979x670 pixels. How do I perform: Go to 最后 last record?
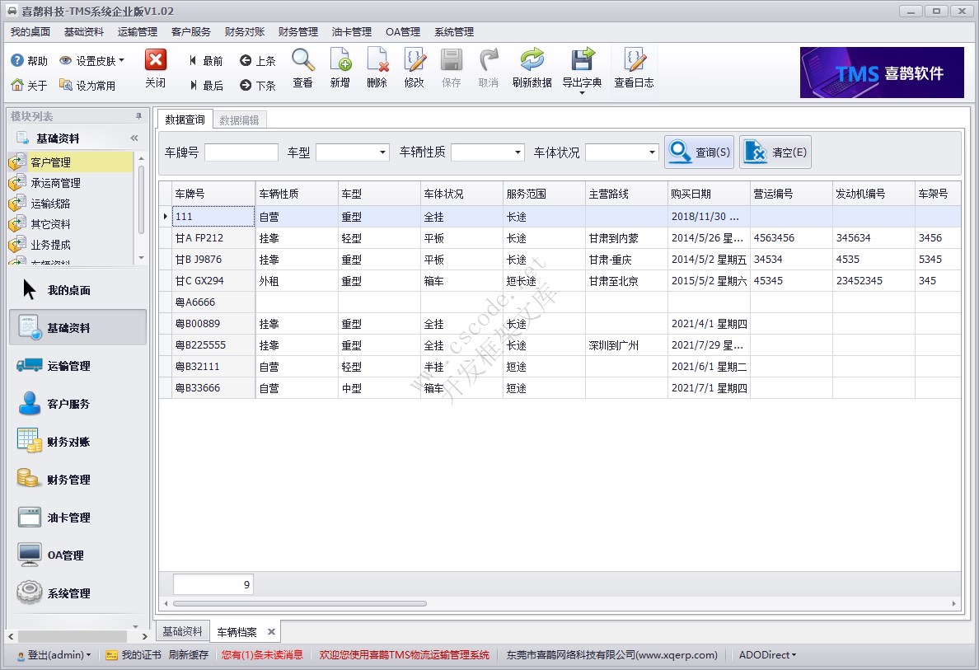(205, 85)
